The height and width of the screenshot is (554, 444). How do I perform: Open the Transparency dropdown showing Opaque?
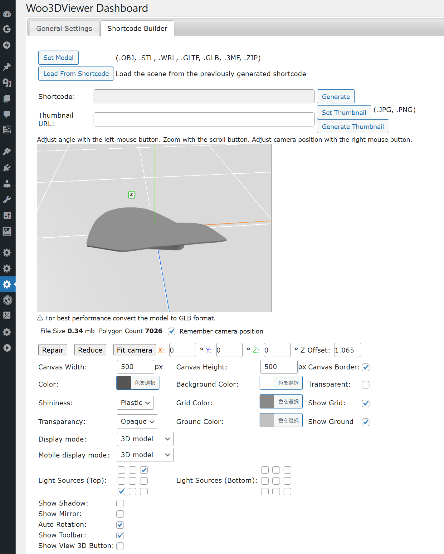(137, 422)
